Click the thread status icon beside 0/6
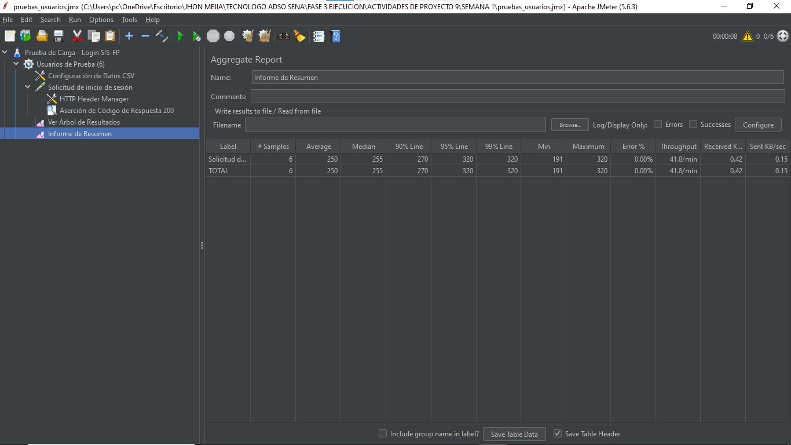 tap(782, 36)
